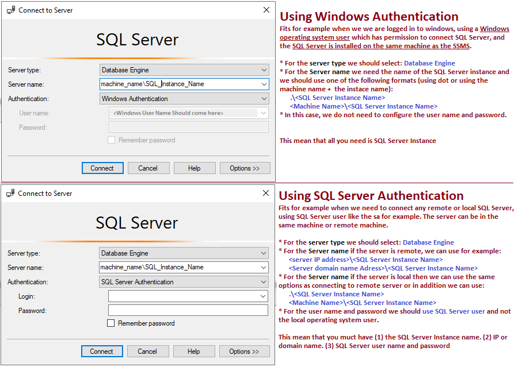Click Cancel button in bottom dialog
This screenshot has height=367, width=522.
[x=148, y=351]
